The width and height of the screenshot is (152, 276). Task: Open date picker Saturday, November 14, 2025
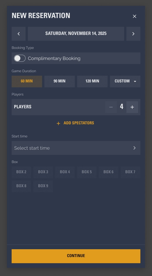tap(76, 34)
